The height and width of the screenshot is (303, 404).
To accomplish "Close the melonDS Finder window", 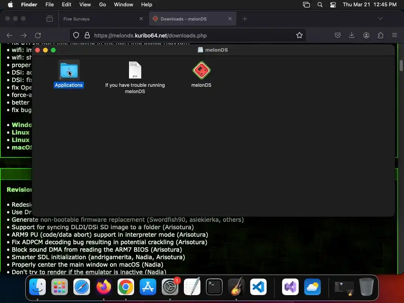I will [x=37, y=50].
